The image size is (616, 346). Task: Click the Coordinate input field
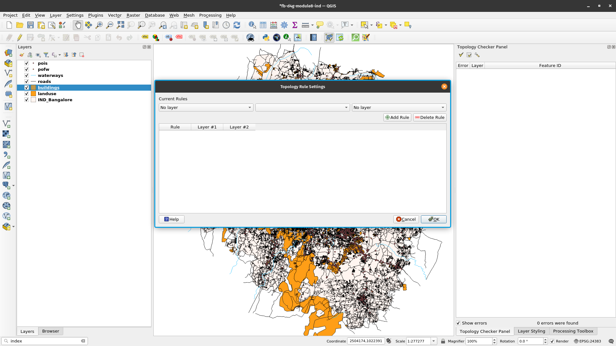(365, 341)
